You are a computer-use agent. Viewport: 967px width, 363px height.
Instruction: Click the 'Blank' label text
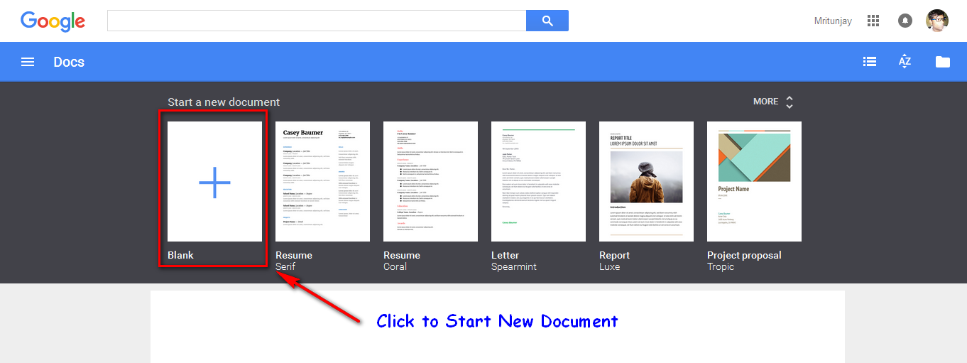180,255
